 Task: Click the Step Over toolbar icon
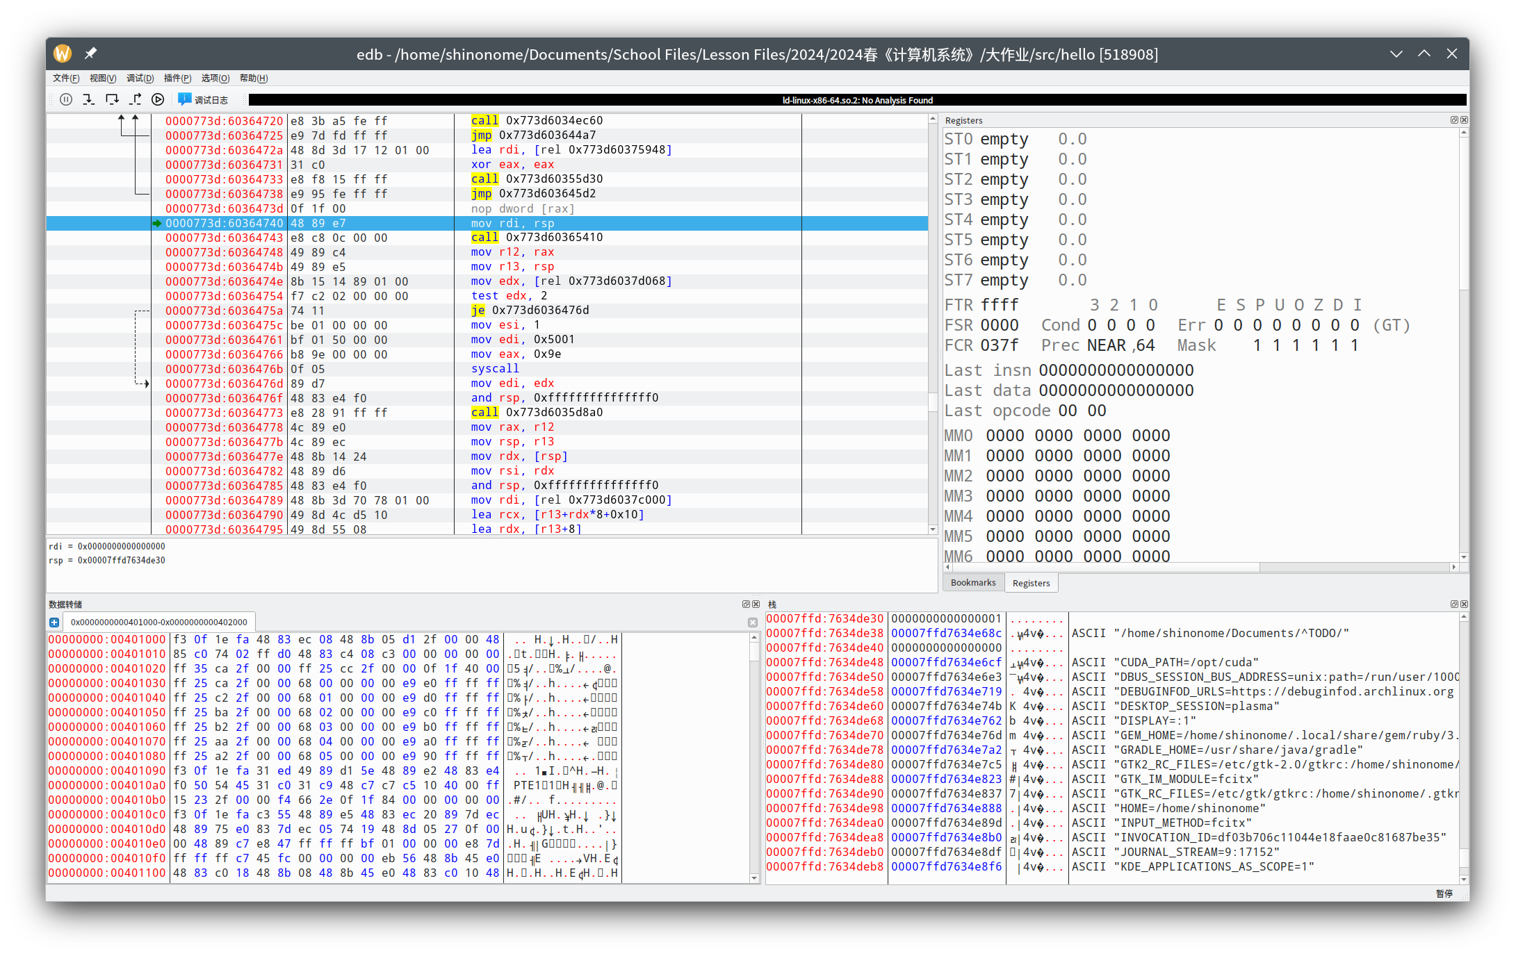(x=112, y=99)
